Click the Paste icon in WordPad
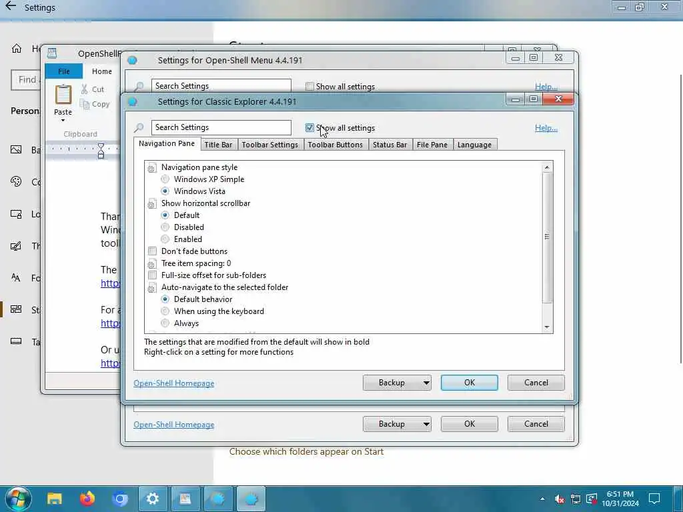The image size is (683, 512). click(x=63, y=95)
